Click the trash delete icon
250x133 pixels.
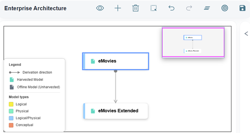(x=135, y=8)
